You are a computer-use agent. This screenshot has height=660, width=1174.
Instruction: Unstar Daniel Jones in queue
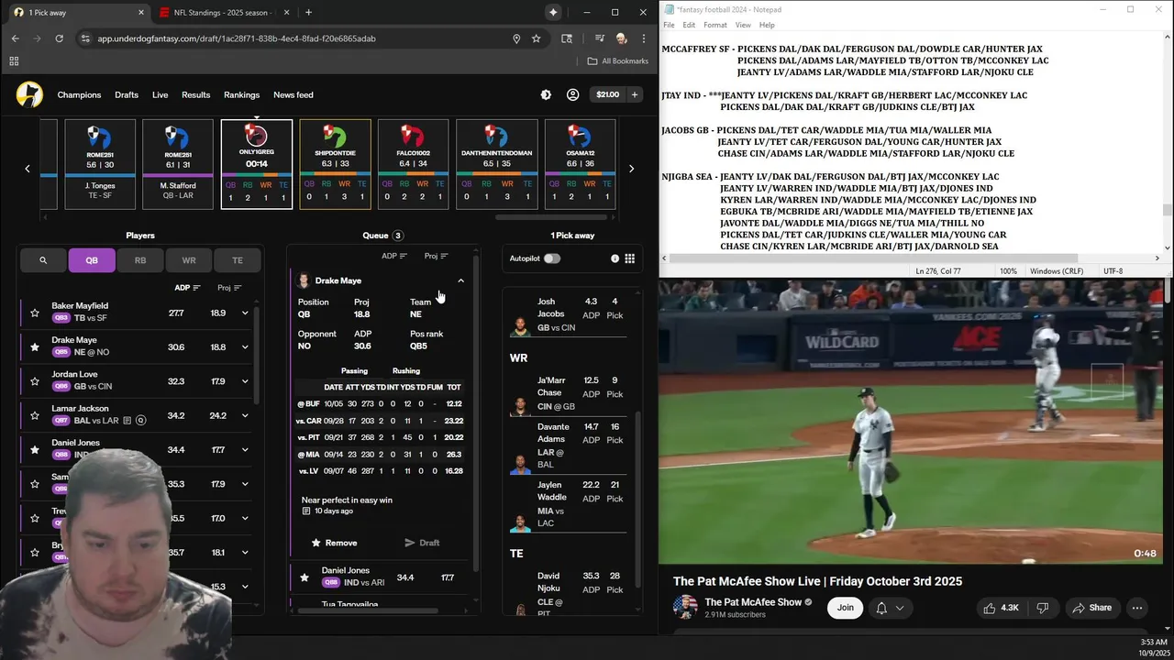(305, 577)
